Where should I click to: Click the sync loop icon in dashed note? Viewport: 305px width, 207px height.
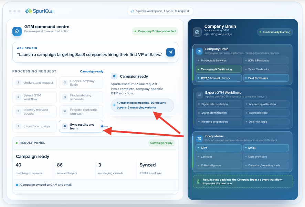tap(198, 182)
